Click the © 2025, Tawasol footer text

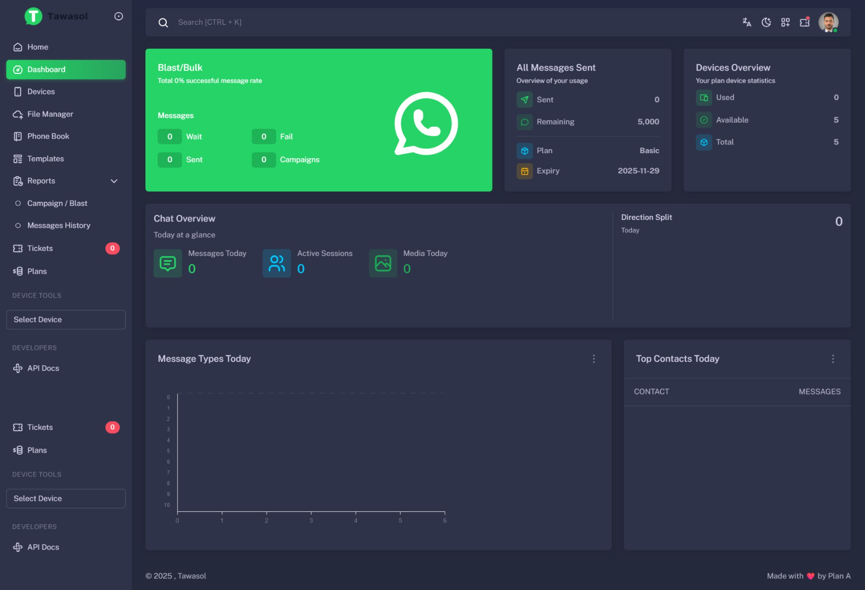coord(176,576)
